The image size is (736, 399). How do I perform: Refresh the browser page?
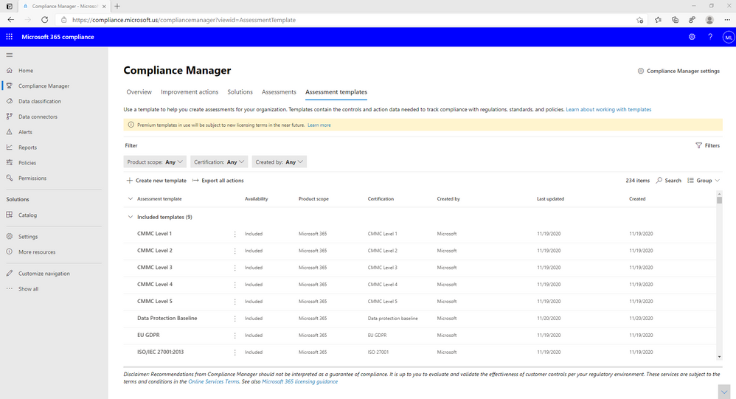tap(44, 20)
